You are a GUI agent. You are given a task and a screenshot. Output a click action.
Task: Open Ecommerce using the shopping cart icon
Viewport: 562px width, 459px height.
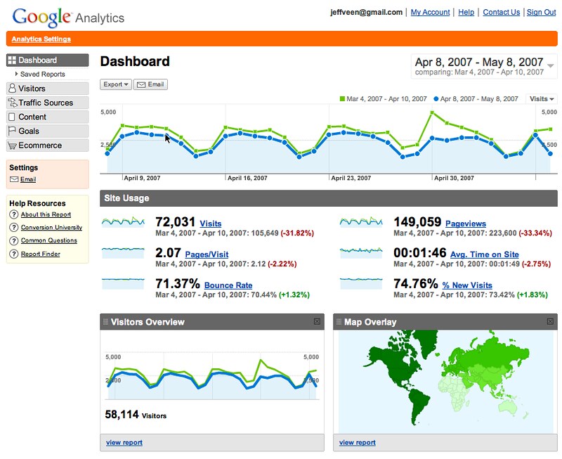pos(13,145)
